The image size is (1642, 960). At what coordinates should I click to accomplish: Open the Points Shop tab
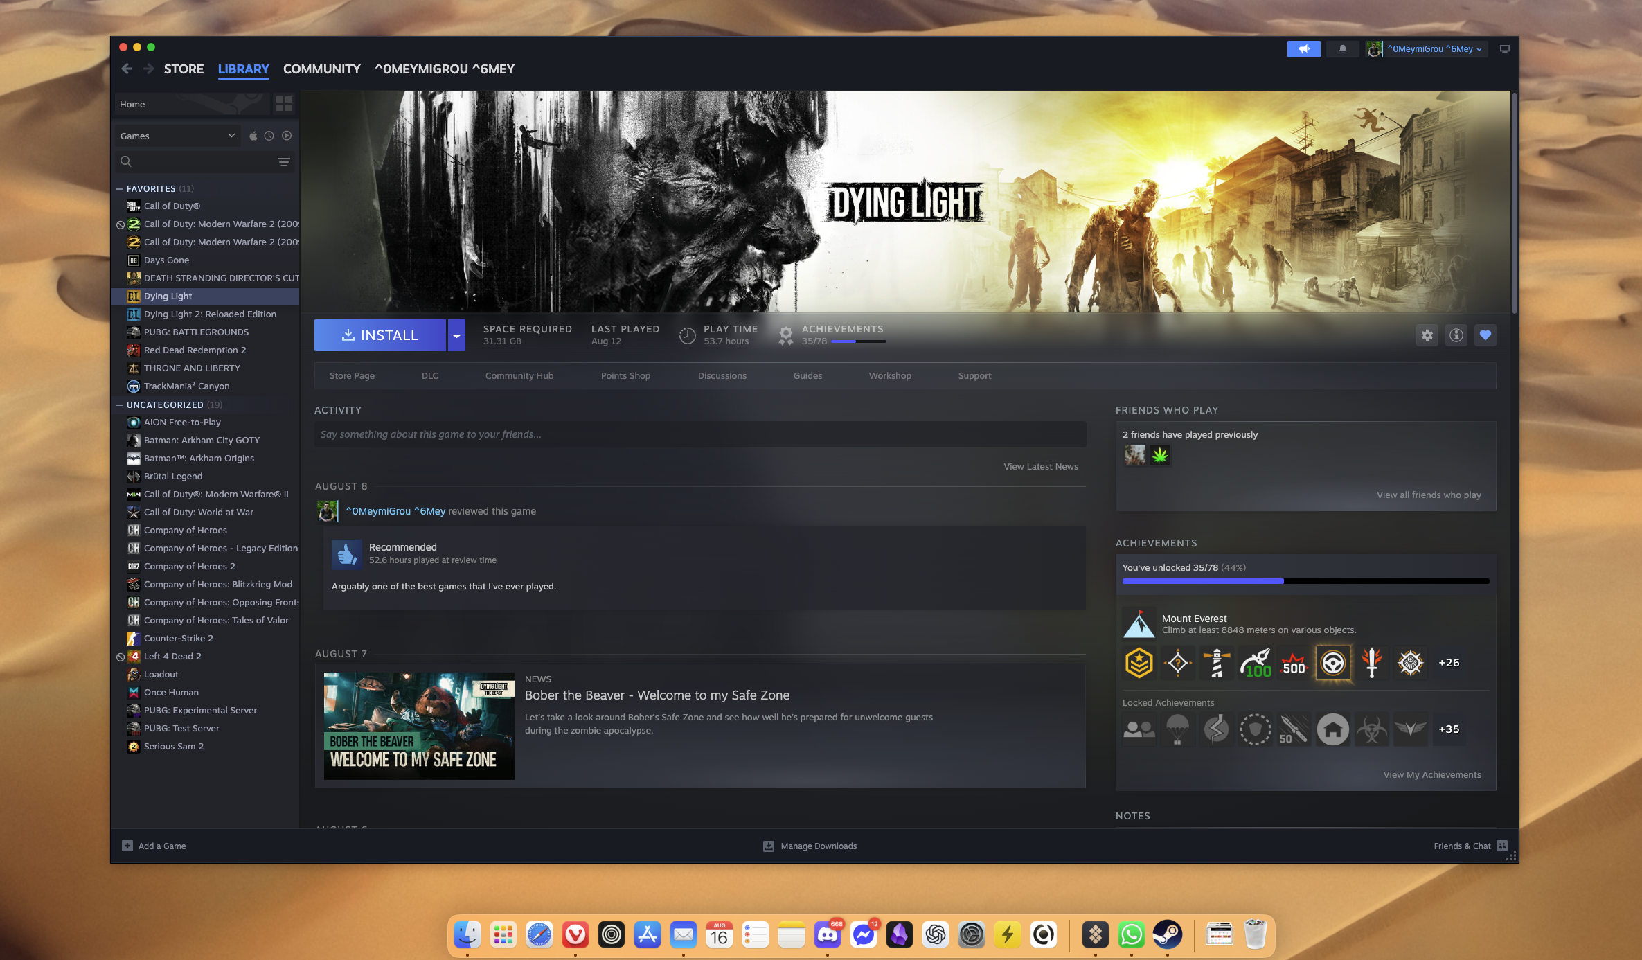coord(625,376)
